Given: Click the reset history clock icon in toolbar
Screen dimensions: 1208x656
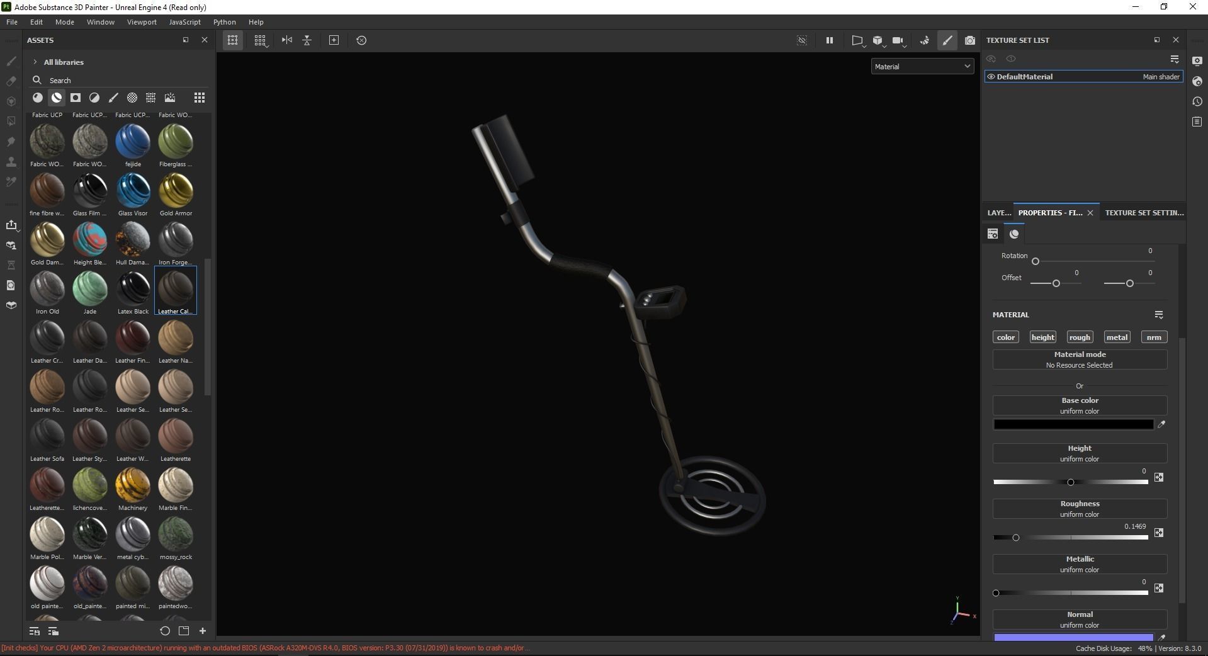Looking at the screenshot, I should [361, 40].
